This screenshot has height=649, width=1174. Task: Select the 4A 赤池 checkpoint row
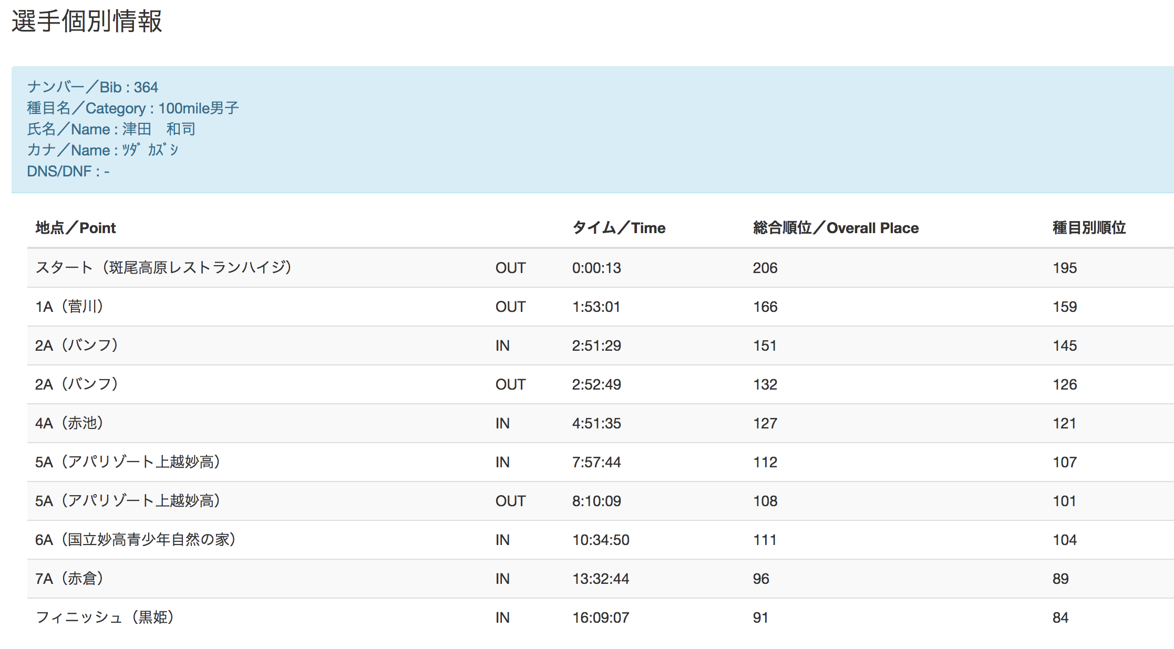coord(69,423)
